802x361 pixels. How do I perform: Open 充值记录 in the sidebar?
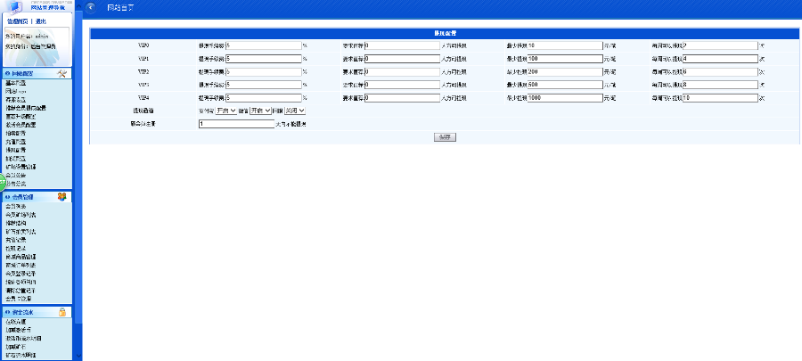(x=15, y=240)
